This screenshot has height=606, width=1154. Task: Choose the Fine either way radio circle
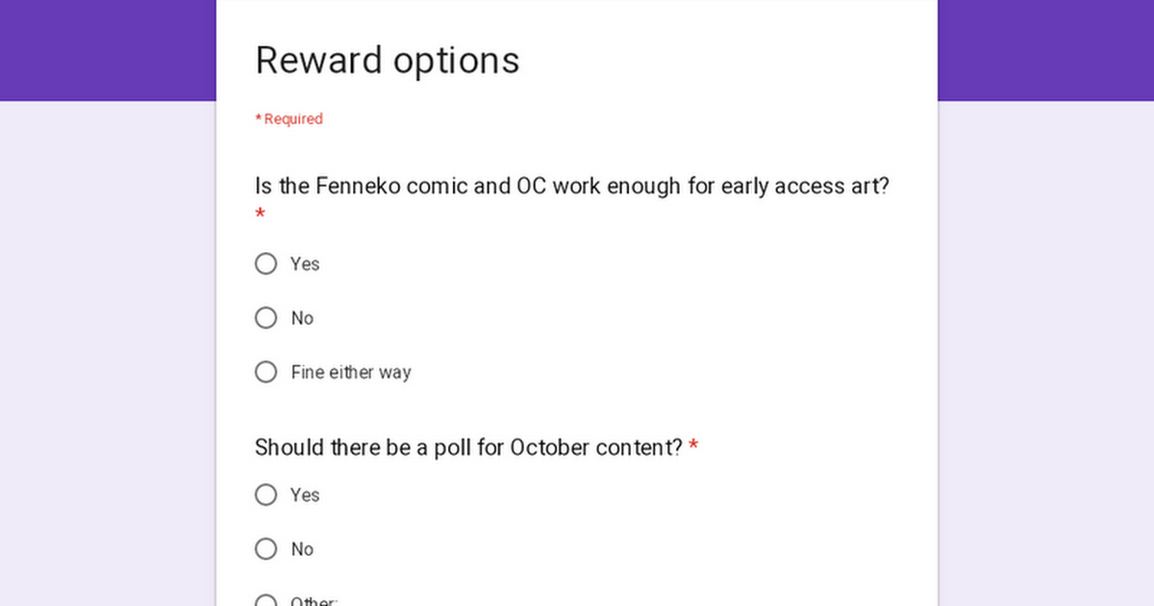point(266,371)
